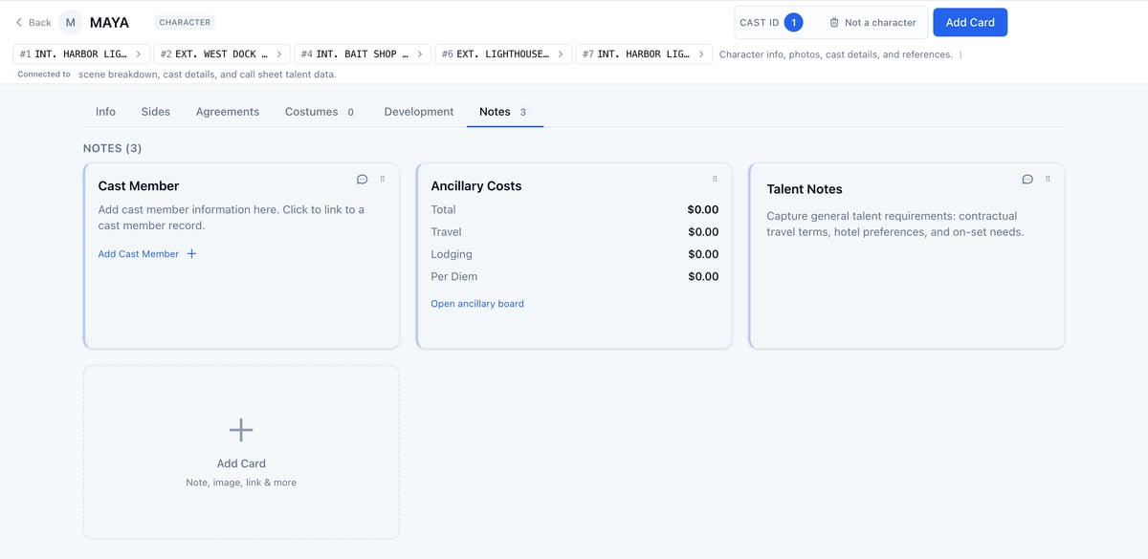Click the trash icon for Not a character
Image resolution: width=1148 pixels, height=559 pixels.
tap(834, 22)
